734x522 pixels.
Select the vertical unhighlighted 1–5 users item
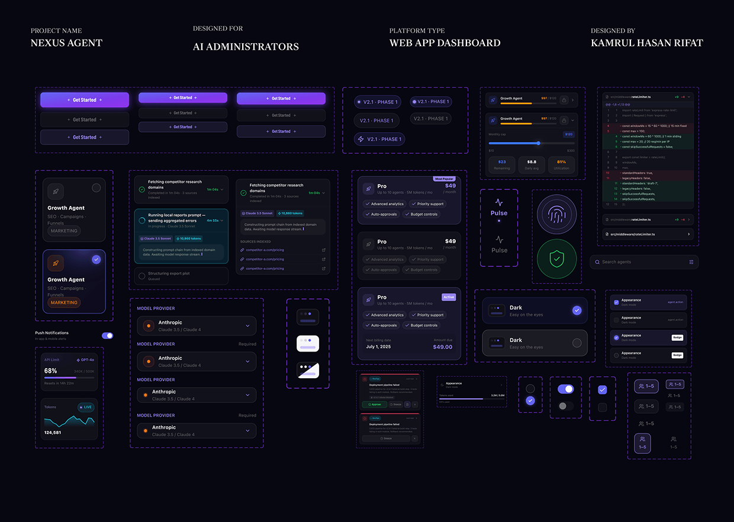[673, 443]
